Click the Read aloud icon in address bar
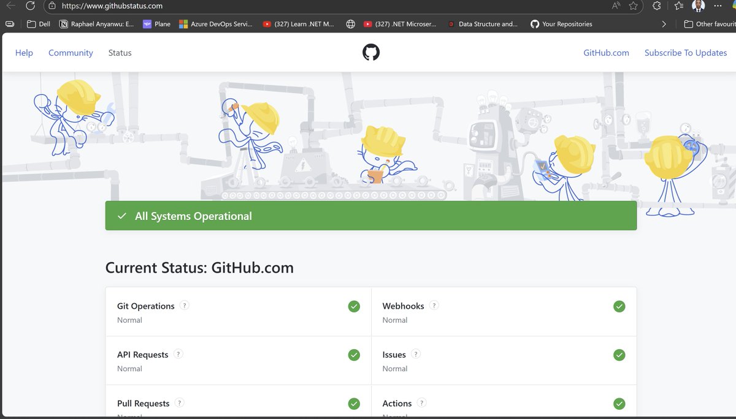 pyautogui.click(x=616, y=6)
